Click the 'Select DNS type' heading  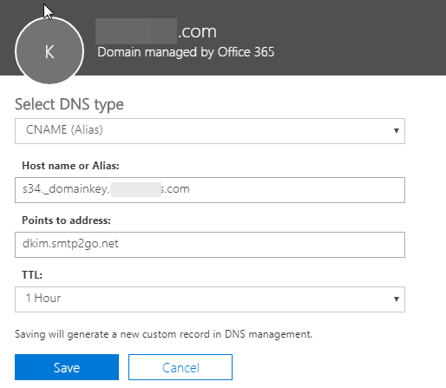coord(69,104)
